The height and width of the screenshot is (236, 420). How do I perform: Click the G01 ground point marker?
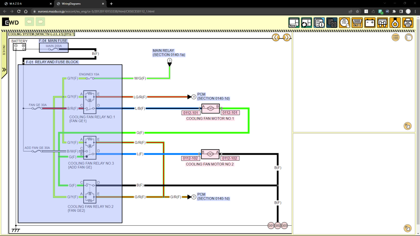(271, 226)
